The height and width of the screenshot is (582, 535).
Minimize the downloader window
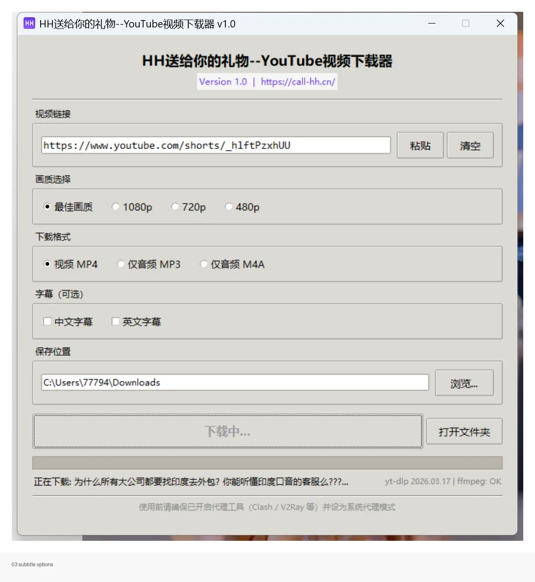pos(432,23)
